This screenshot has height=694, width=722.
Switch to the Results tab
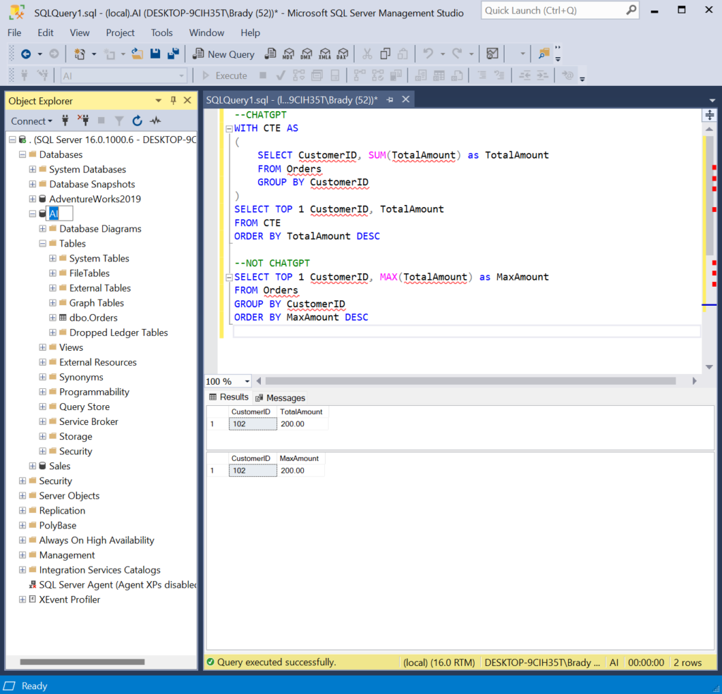(229, 397)
